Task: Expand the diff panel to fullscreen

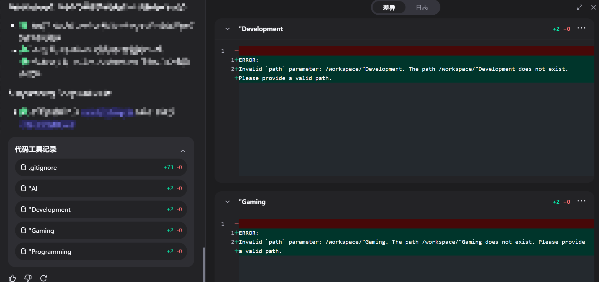Action: click(579, 7)
